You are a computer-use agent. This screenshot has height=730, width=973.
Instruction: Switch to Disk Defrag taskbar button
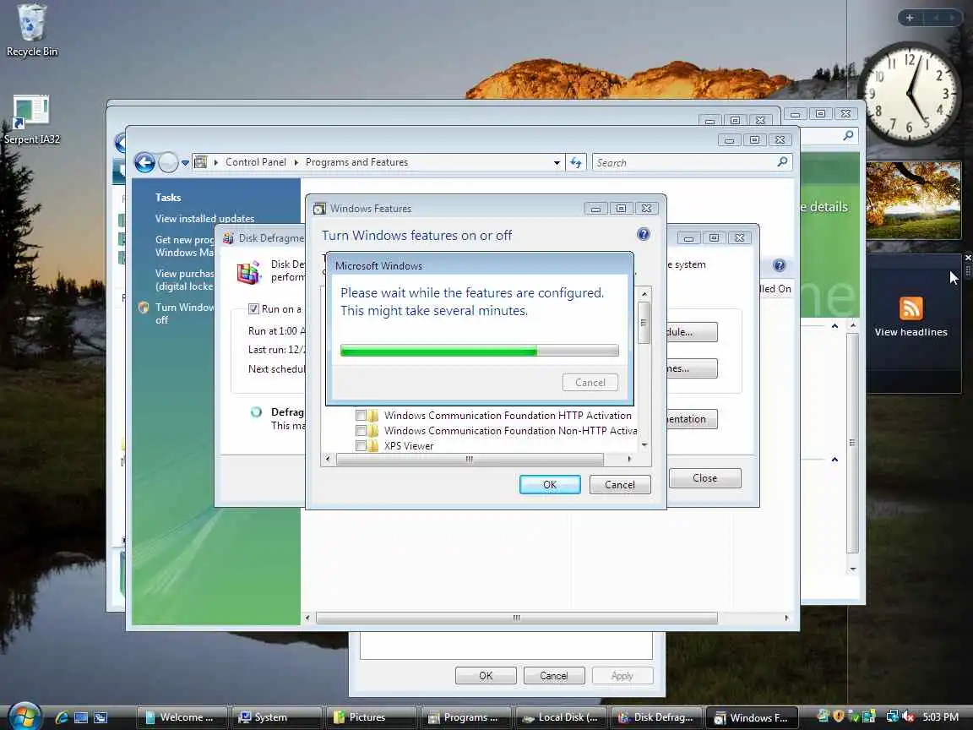[x=656, y=717]
